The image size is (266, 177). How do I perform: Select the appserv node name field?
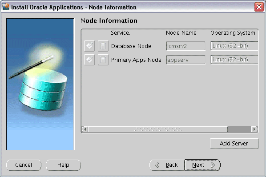186,60
